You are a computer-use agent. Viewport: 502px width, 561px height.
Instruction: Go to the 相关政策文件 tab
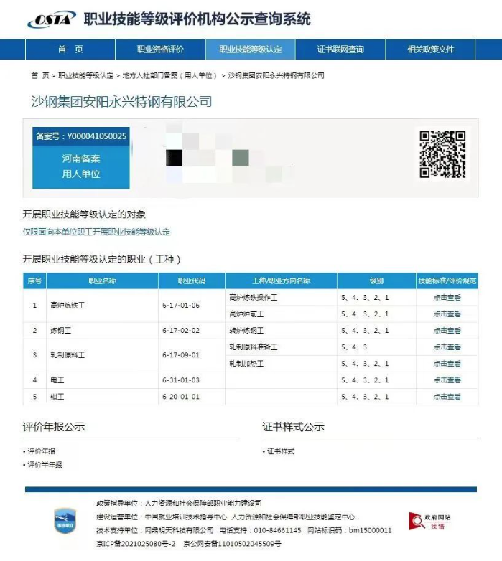(x=430, y=49)
